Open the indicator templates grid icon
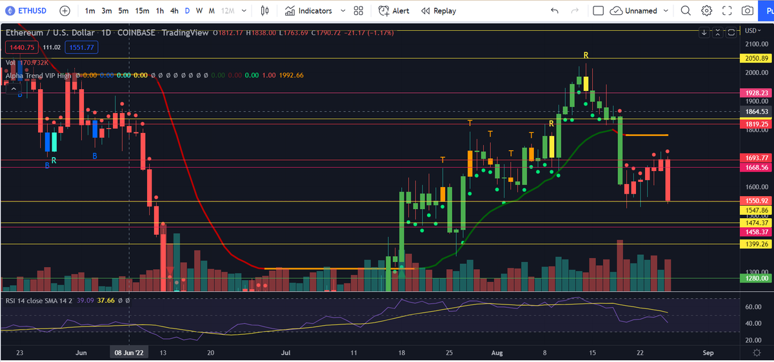The height and width of the screenshot is (362, 774). pos(359,11)
